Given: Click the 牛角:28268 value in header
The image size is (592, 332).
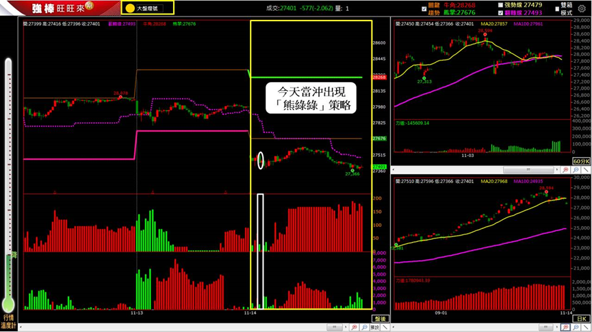Looking at the screenshot, I should click(x=459, y=5).
